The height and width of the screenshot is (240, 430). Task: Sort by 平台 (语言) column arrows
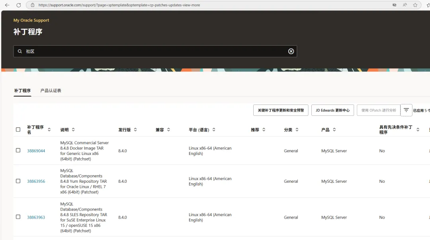(x=214, y=130)
